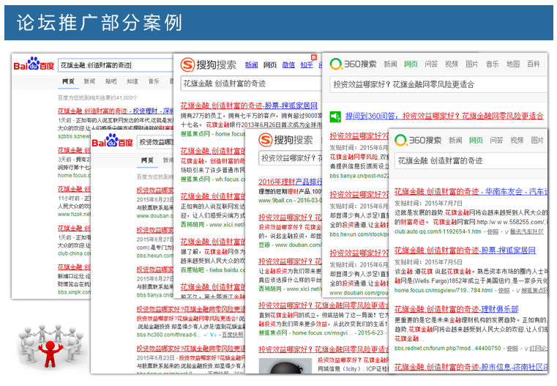The image size is (557, 386).
Task: Click the Baidu logo in the front Baidu window
Action: [112, 141]
